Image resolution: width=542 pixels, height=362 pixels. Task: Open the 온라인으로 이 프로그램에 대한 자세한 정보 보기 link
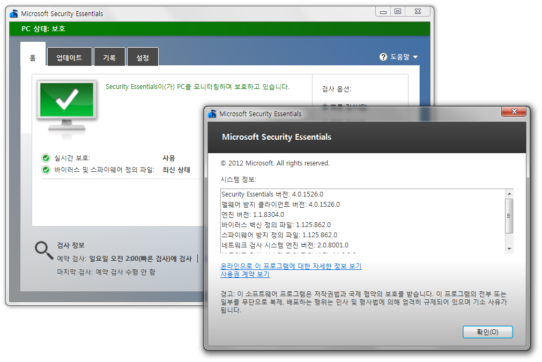[291, 266]
